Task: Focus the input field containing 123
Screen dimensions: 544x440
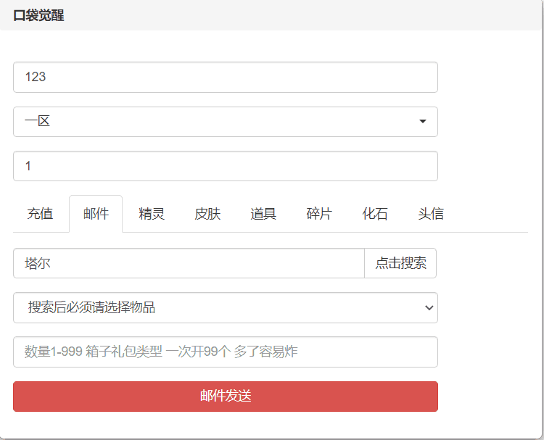Action: click(x=225, y=77)
